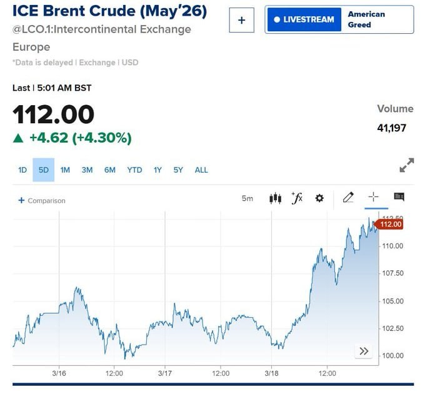Open chart settings gear icon

click(319, 198)
